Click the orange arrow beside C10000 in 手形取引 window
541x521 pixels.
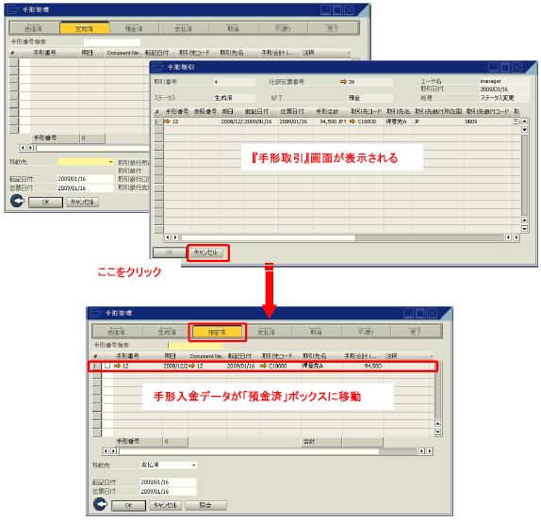[x=352, y=122]
